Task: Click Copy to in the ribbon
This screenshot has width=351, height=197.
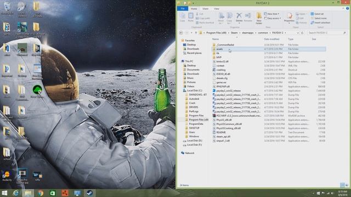Action: (229, 18)
